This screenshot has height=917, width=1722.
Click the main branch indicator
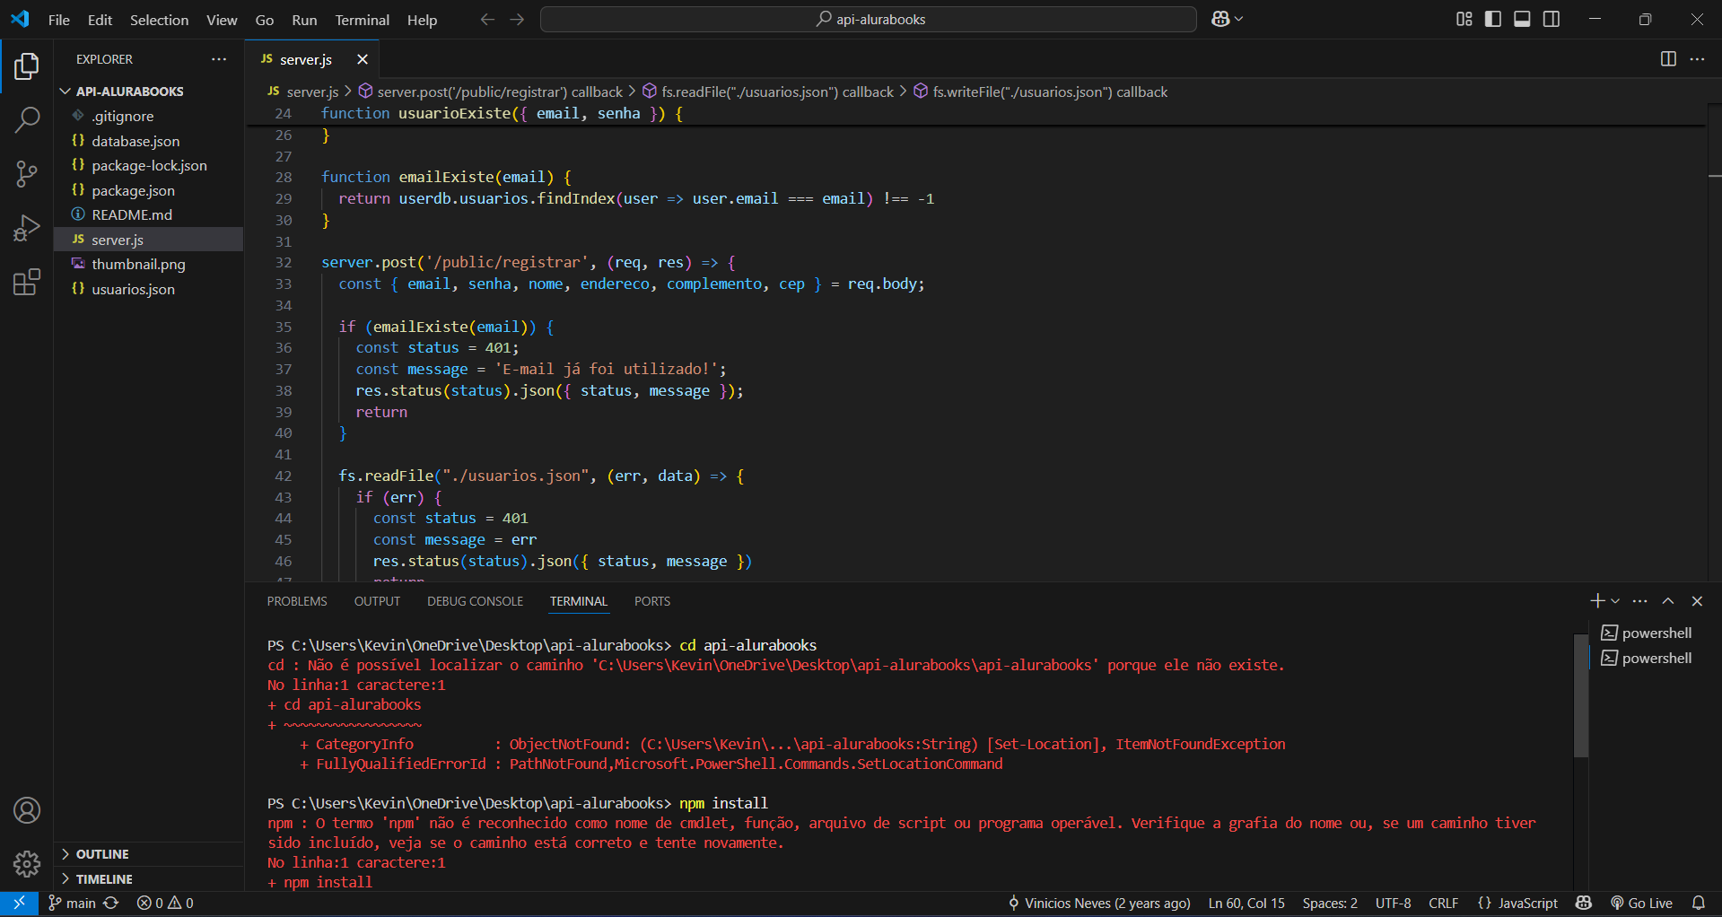coord(72,904)
